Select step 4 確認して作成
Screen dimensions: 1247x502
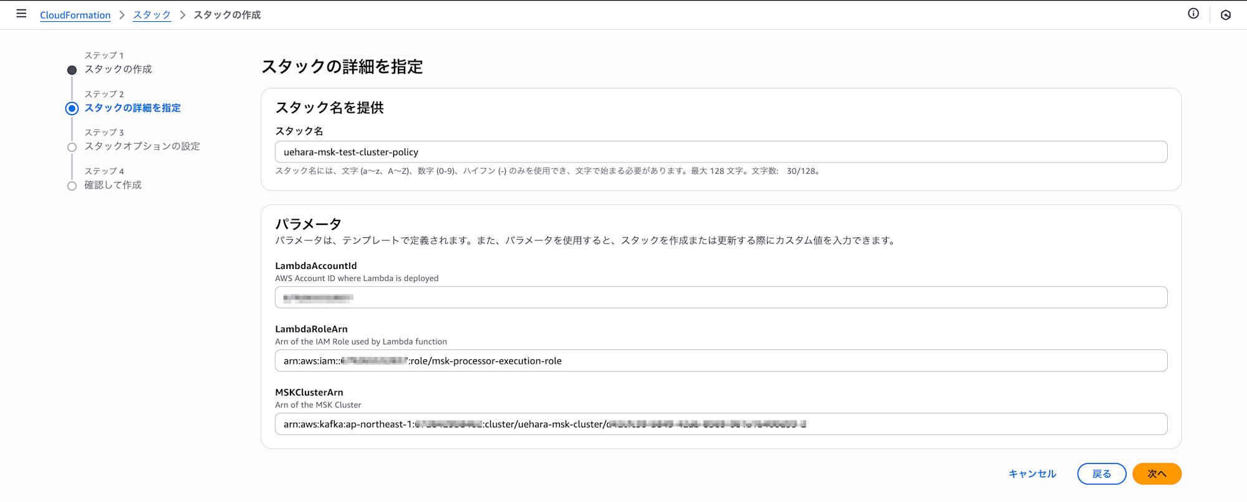113,185
